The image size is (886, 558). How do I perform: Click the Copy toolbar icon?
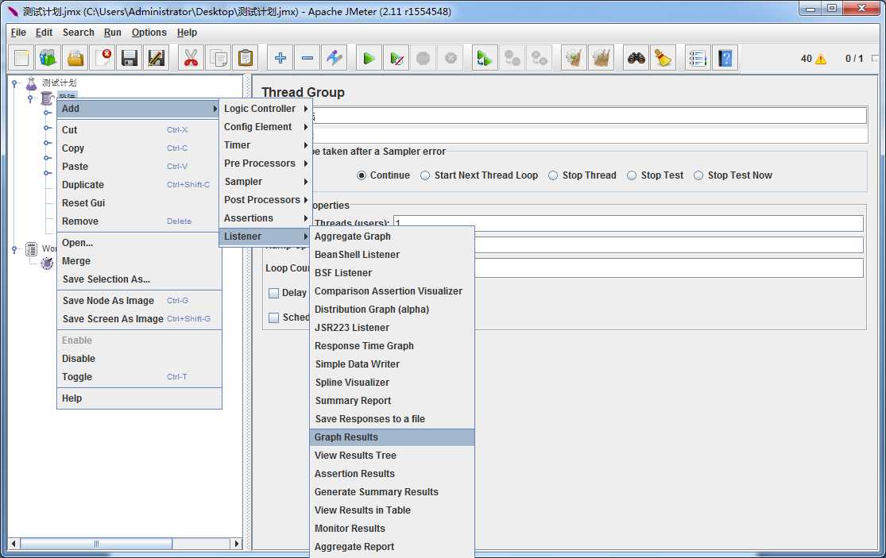coord(218,58)
